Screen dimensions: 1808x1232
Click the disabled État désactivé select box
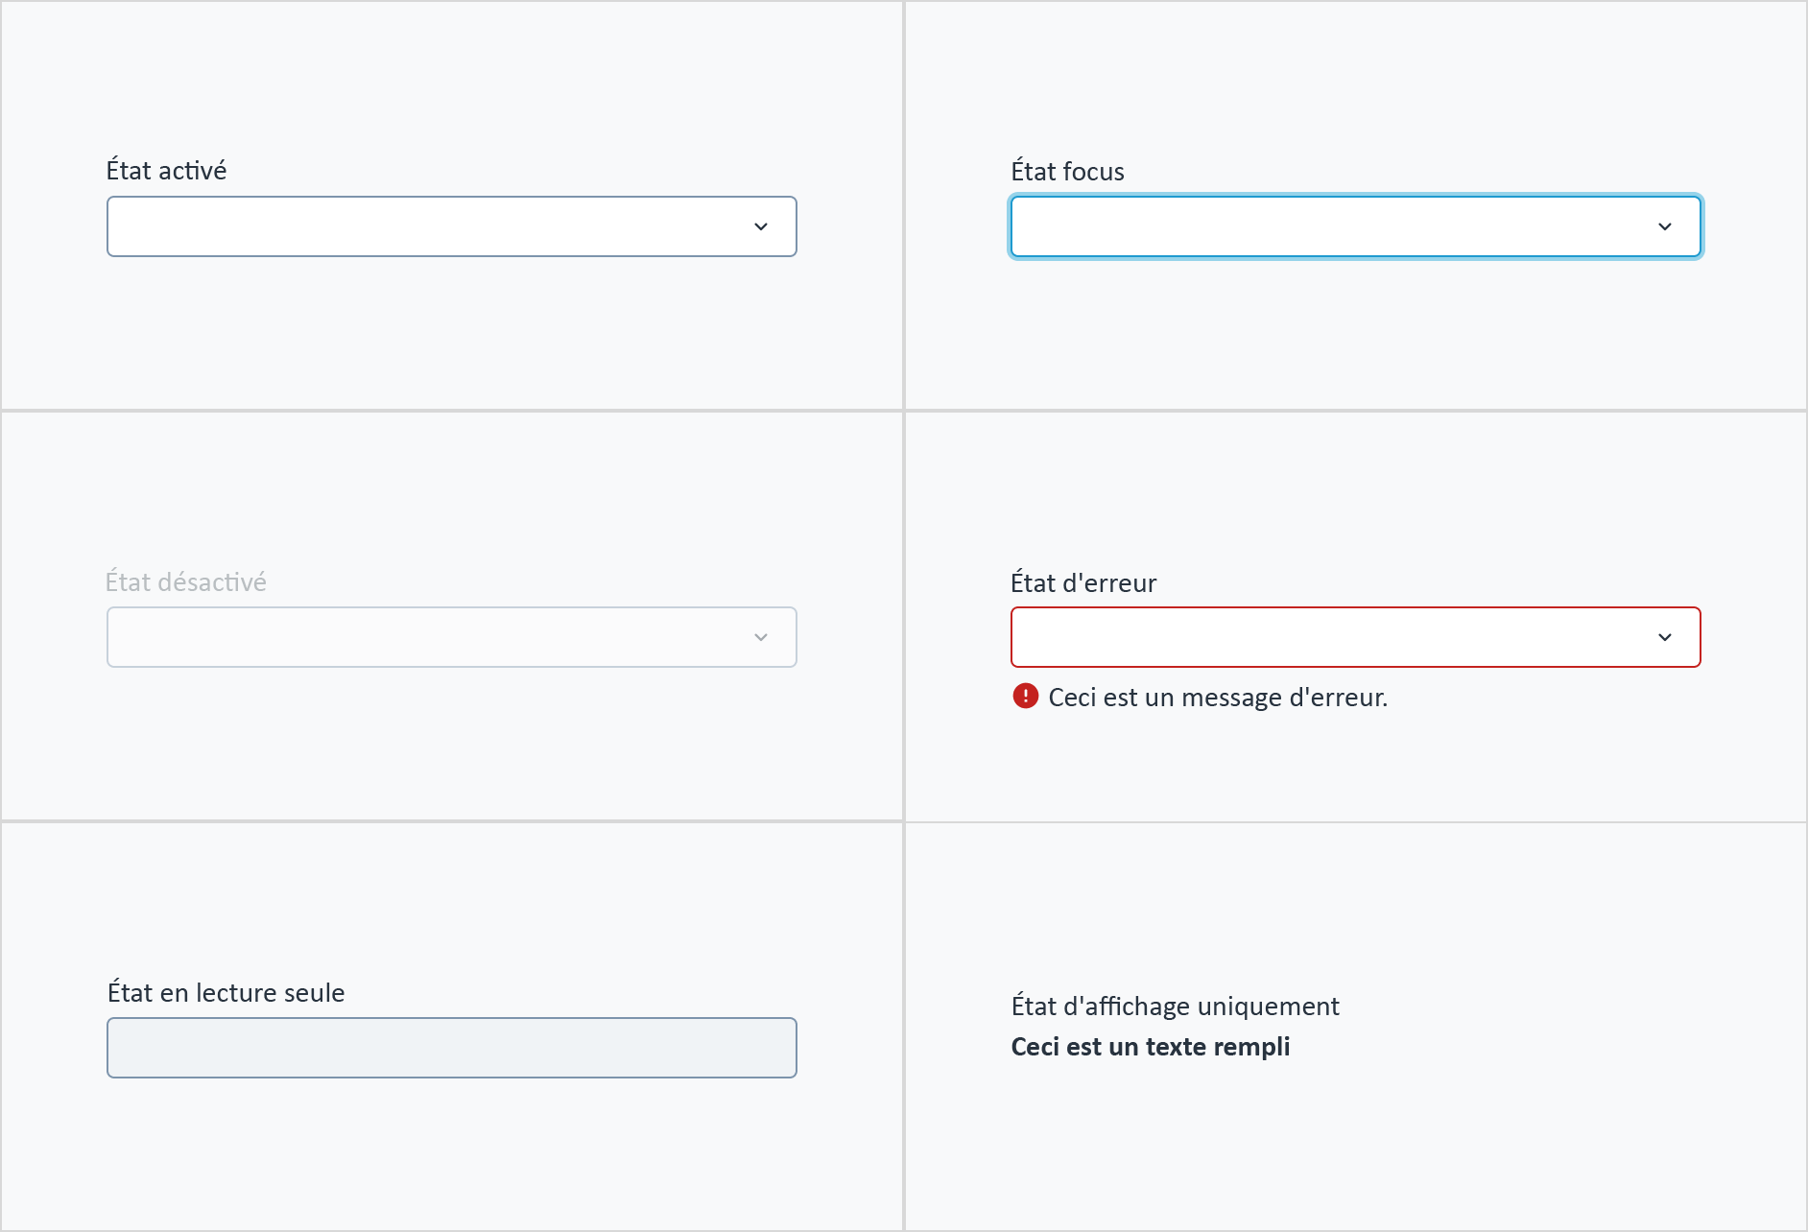tap(452, 637)
